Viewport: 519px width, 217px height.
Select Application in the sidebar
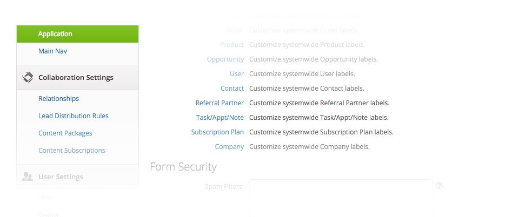[55, 34]
